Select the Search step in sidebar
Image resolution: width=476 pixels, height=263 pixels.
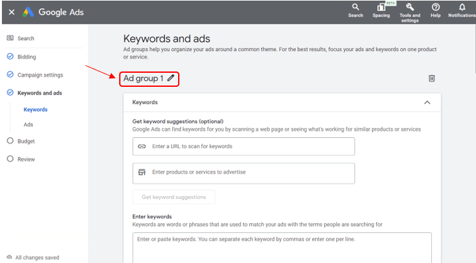26,38
